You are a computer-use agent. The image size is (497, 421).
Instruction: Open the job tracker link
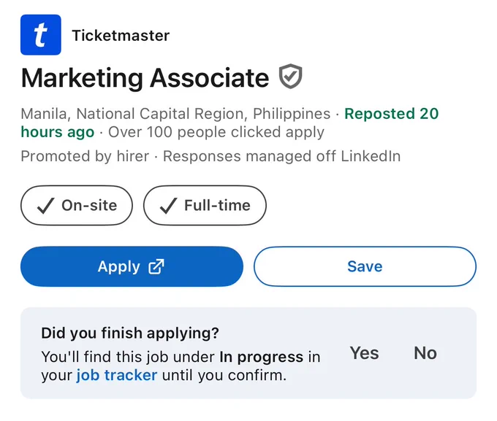117,376
